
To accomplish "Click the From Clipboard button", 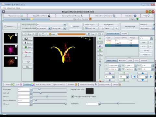I will click(x=91, y=25).
